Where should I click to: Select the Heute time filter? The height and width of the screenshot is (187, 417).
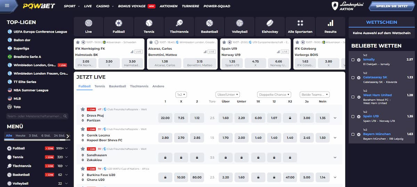tap(21, 136)
